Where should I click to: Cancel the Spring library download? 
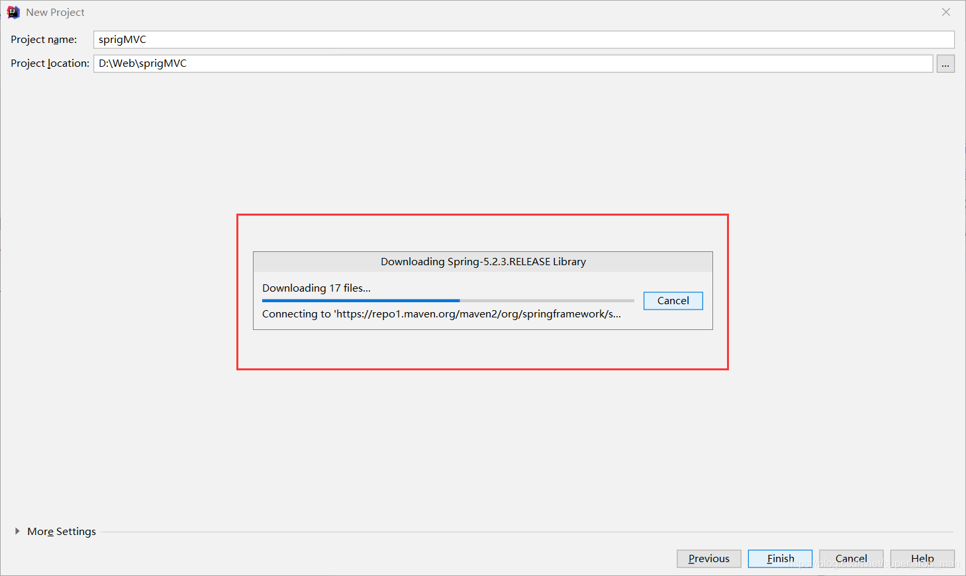pos(673,301)
